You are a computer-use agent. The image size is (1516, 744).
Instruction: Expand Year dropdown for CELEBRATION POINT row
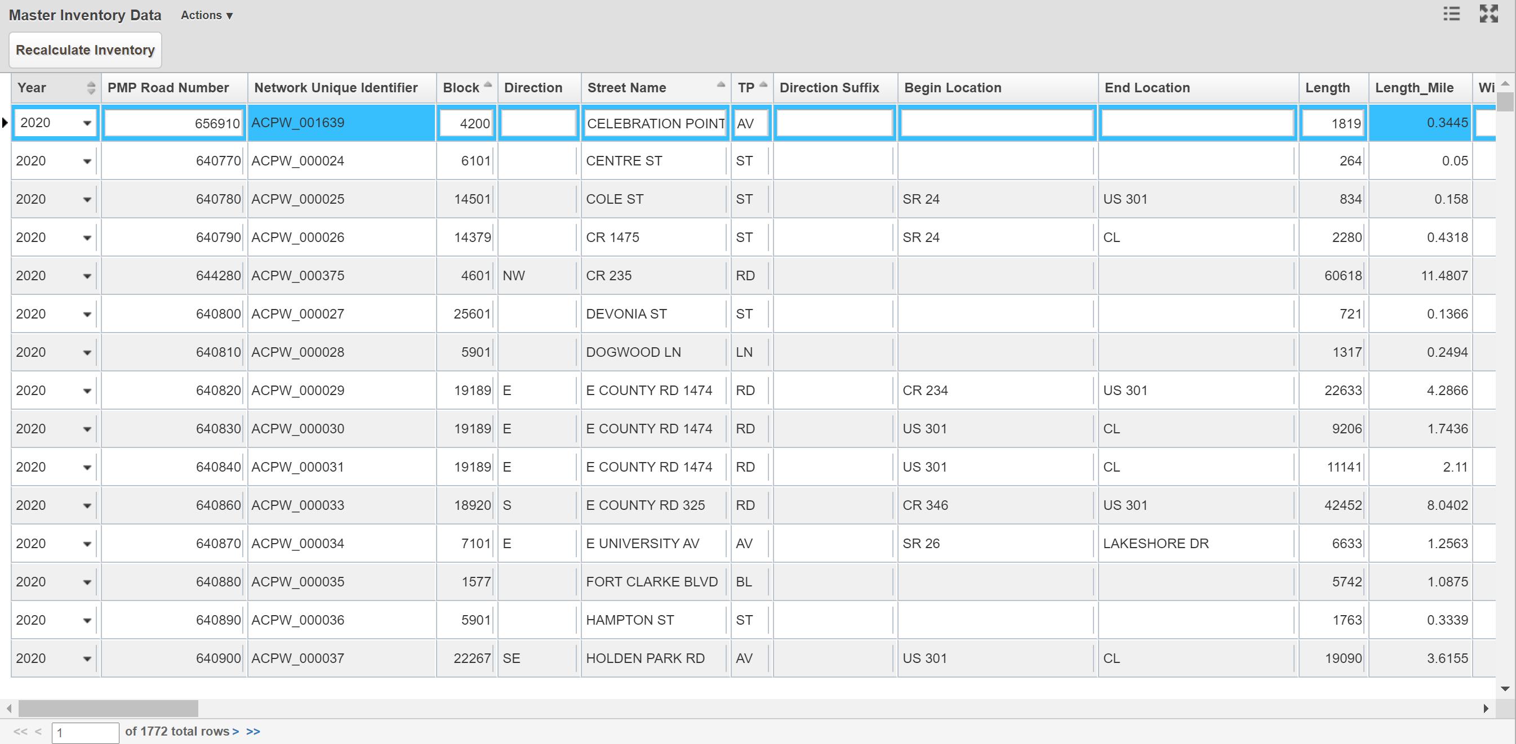coord(87,123)
